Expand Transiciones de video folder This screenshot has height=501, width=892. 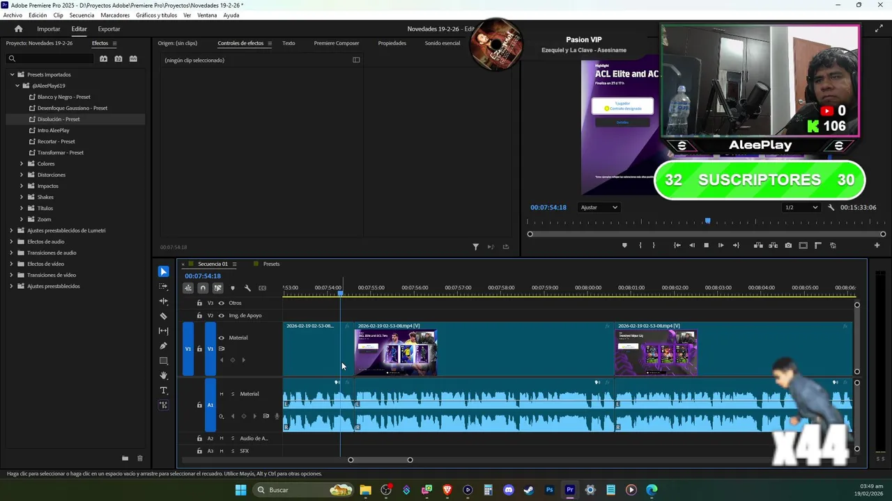12,275
